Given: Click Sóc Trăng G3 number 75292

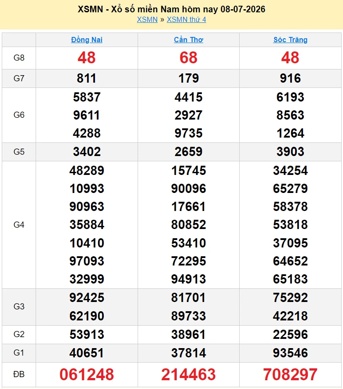Looking at the screenshot, I should [290, 298].
